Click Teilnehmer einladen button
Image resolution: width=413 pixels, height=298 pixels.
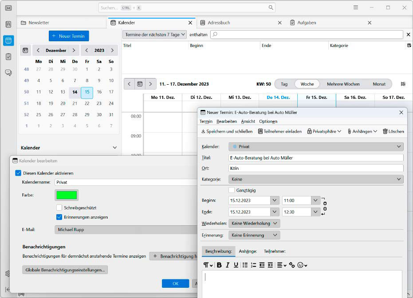[280, 131]
